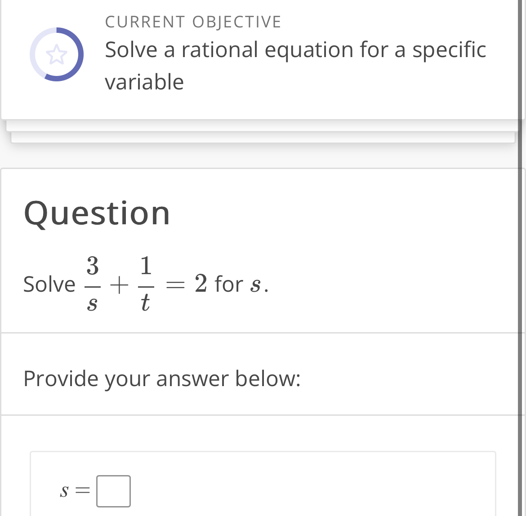Viewport: 526px width, 516px height.
Task: Click inside the answer input box
Action: (113, 491)
